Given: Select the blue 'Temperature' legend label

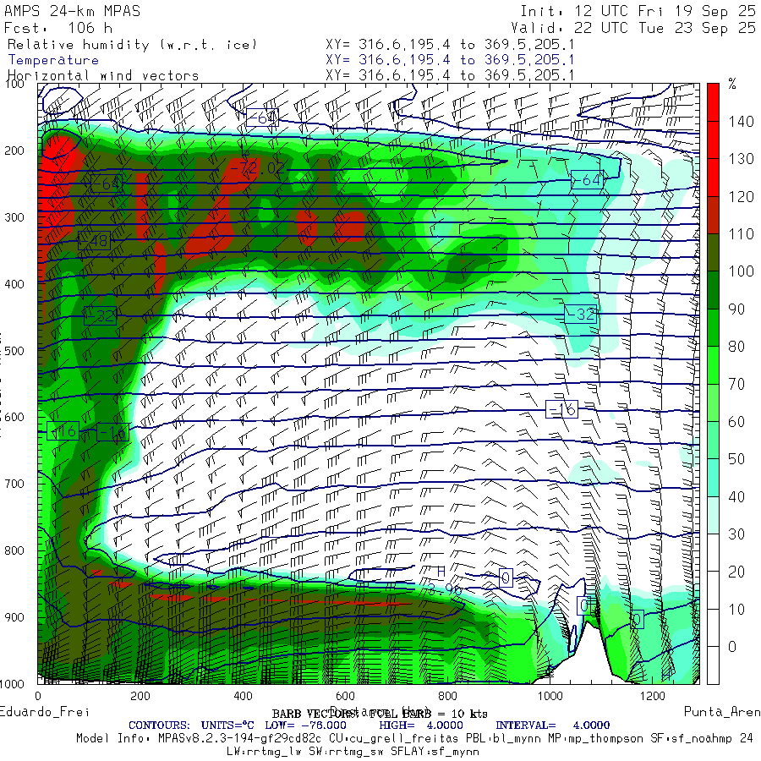Looking at the screenshot, I should 53,60.
